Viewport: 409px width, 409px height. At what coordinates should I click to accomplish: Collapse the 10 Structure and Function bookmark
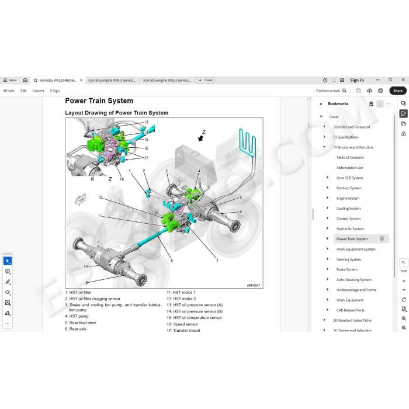pos(324,147)
